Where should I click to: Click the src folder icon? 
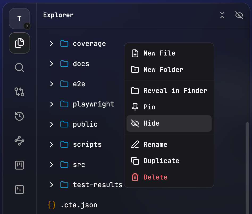64,165
